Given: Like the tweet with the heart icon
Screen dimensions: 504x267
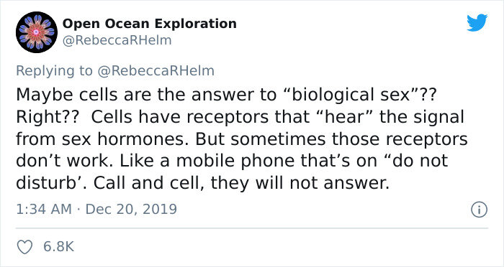Looking at the screenshot, I should pyautogui.click(x=24, y=247).
